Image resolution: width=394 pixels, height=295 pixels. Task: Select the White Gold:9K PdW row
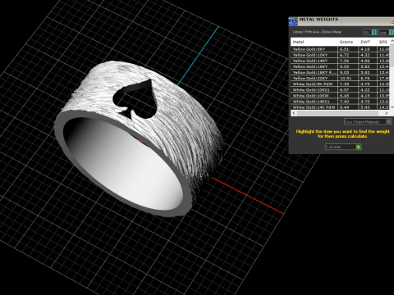coord(340,84)
